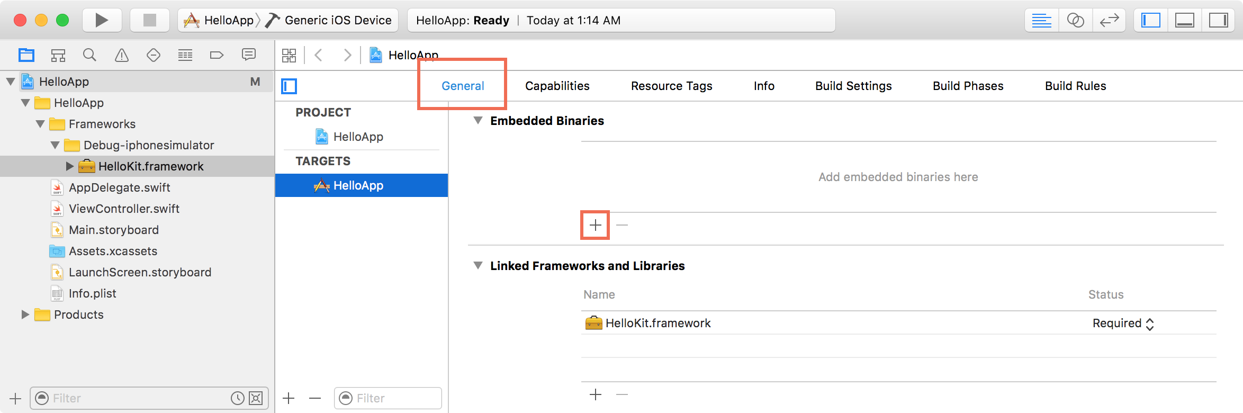Collapse the HelloApp group folder
1243x413 pixels.
tap(25, 103)
